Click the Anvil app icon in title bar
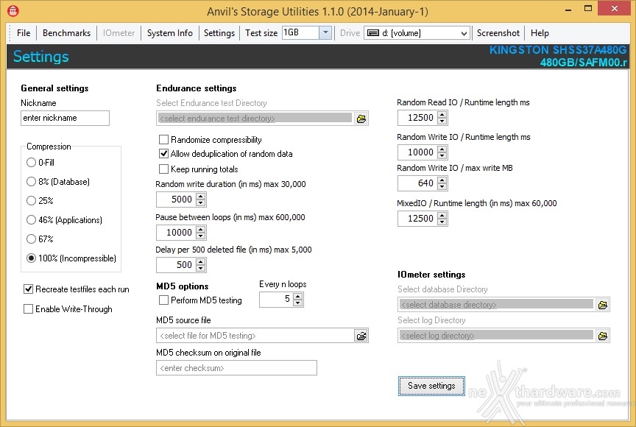Viewport: 636px width, 427px height. [x=13, y=11]
